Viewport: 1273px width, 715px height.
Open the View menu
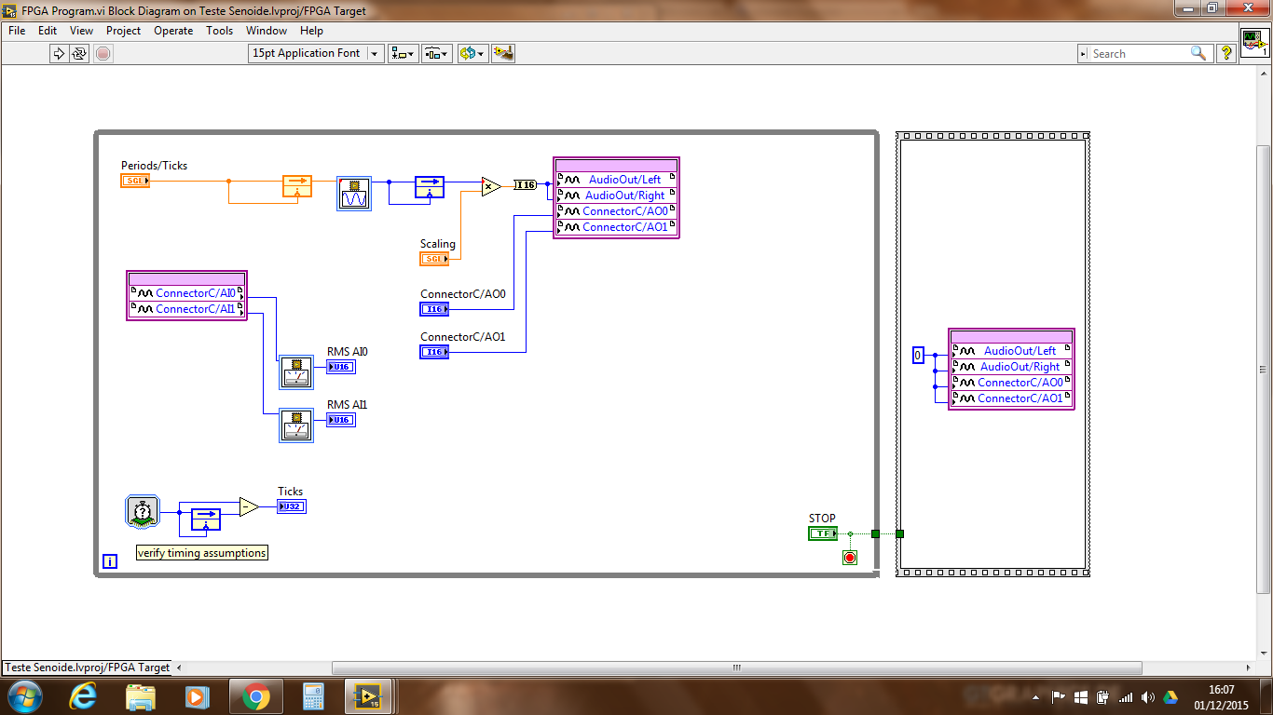click(x=82, y=31)
